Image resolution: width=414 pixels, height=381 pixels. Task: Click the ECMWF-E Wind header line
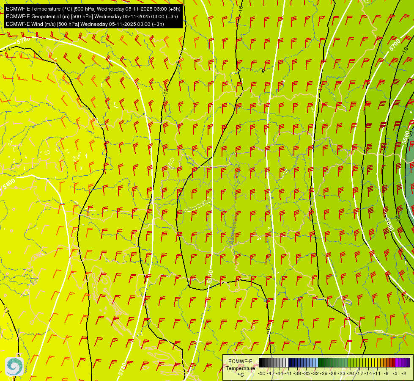point(85,24)
